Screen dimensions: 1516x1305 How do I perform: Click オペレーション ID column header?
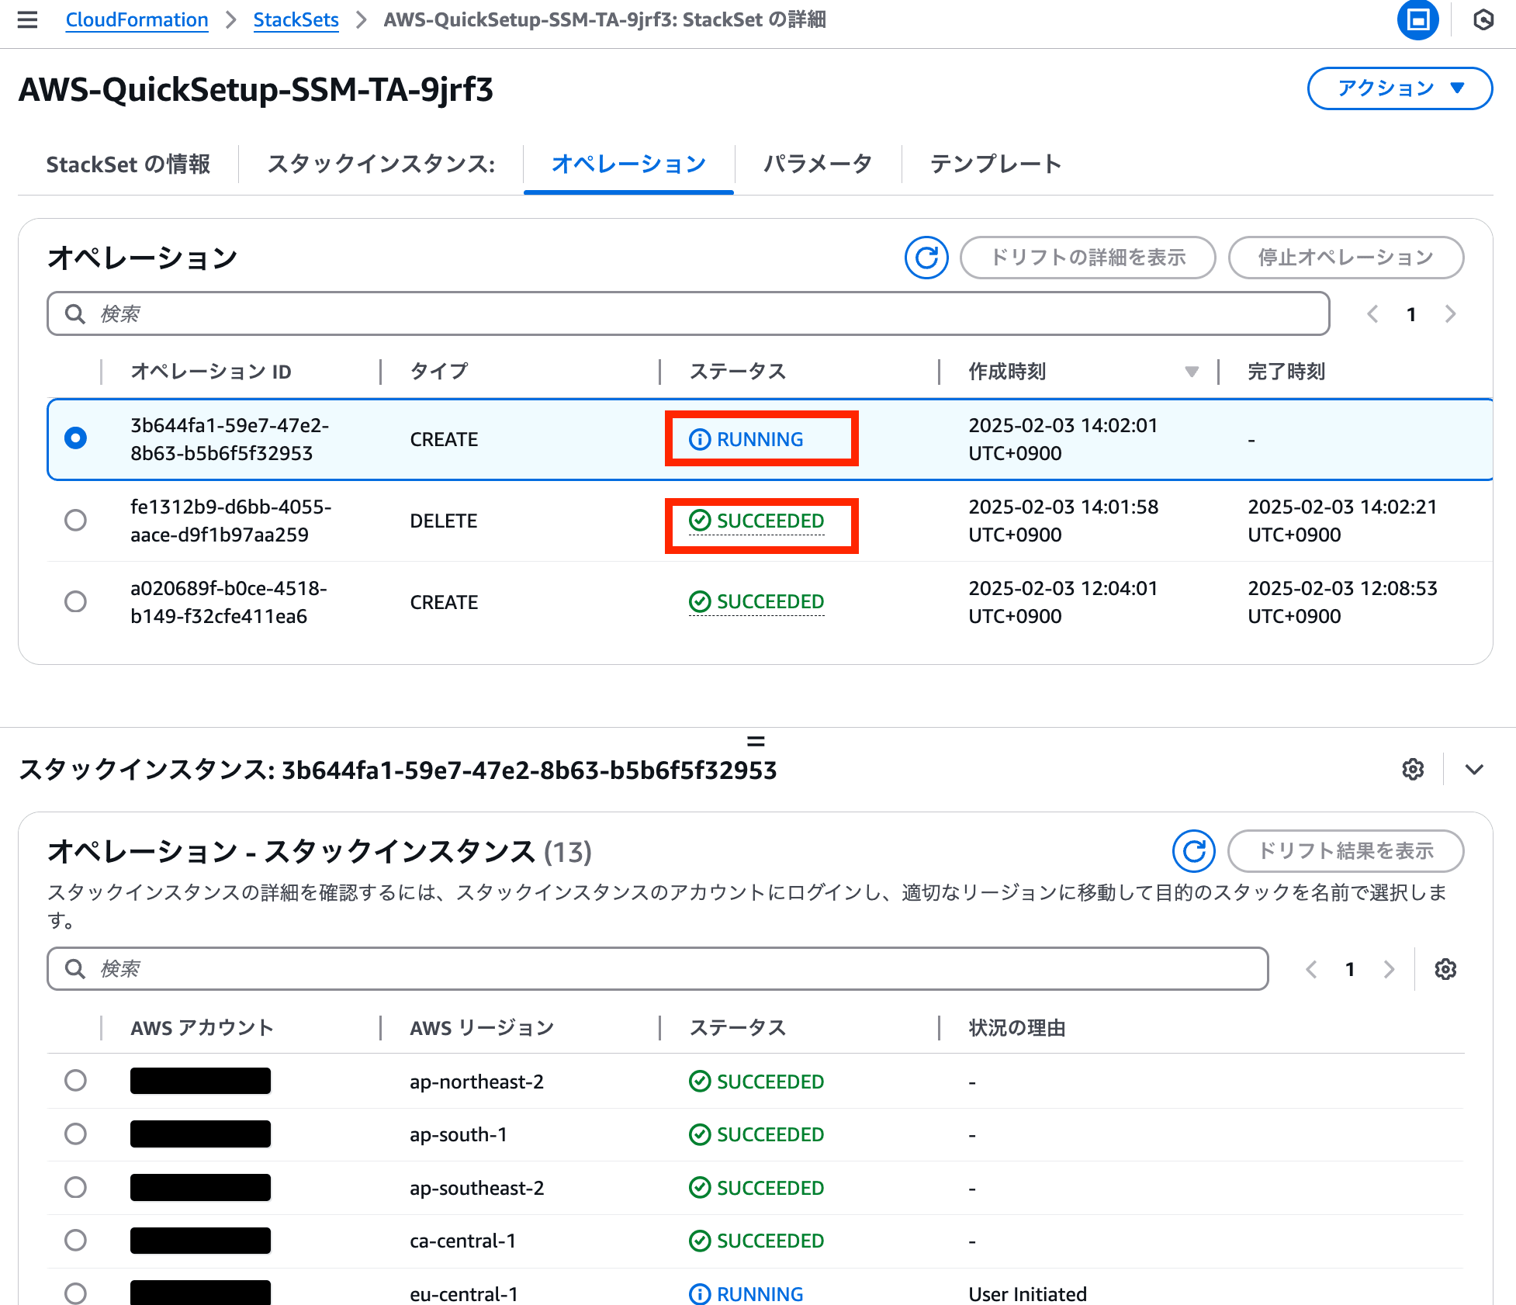click(x=211, y=372)
